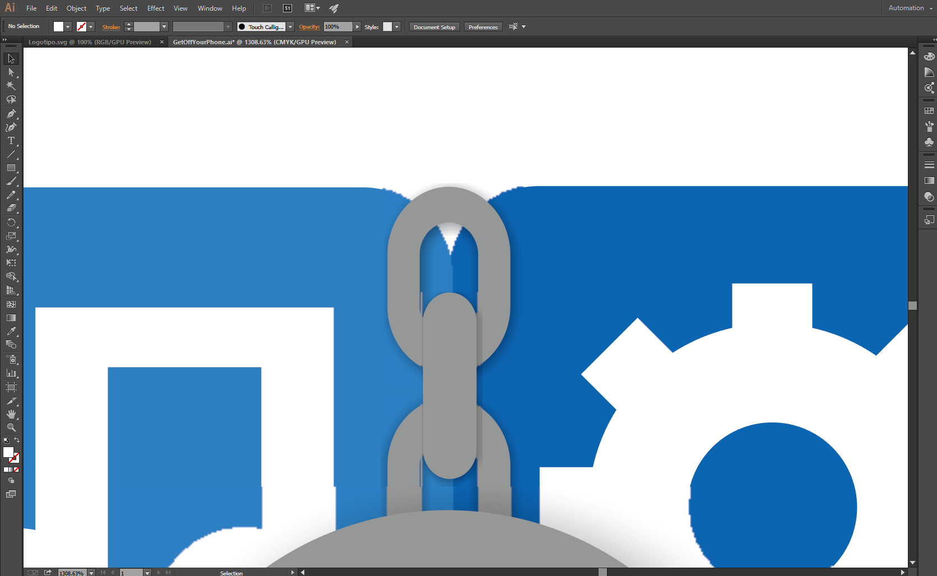Image resolution: width=937 pixels, height=576 pixels.
Task: Open the Touch Calligraphy brush dropdown
Action: coord(290,27)
